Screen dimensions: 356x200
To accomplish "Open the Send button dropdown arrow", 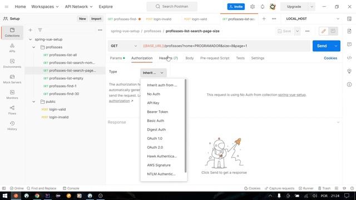I will [336, 46].
